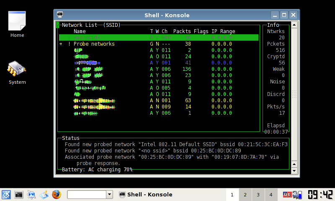
Task: Click the Pkts/s info label
Action: pos(276,107)
